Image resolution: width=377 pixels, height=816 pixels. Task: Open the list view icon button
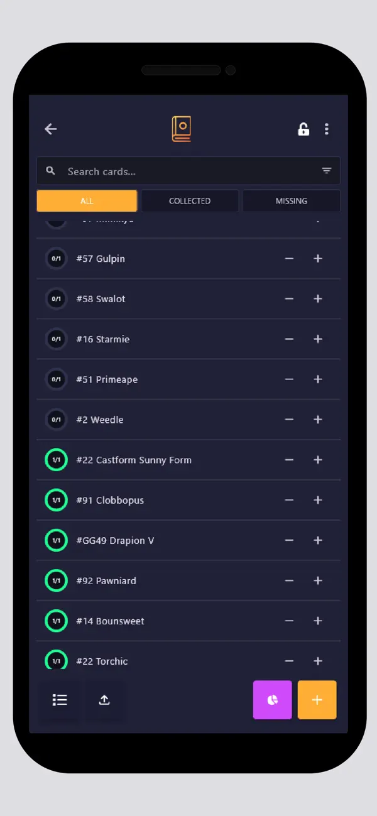pos(60,700)
